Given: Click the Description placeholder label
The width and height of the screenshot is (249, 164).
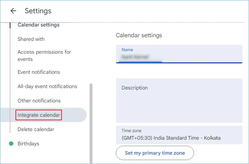Looking at the screenshot, I should point(135,88).
